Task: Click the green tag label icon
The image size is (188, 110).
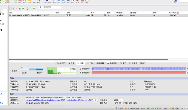Action: (x=34, y=8)
